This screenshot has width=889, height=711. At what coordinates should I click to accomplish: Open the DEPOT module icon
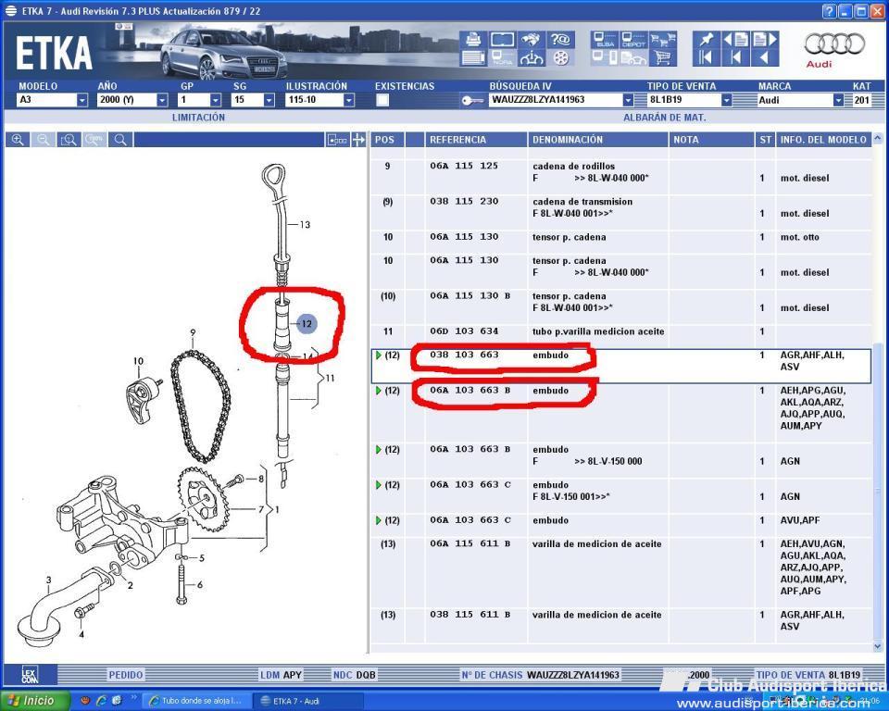click(633, 40)
